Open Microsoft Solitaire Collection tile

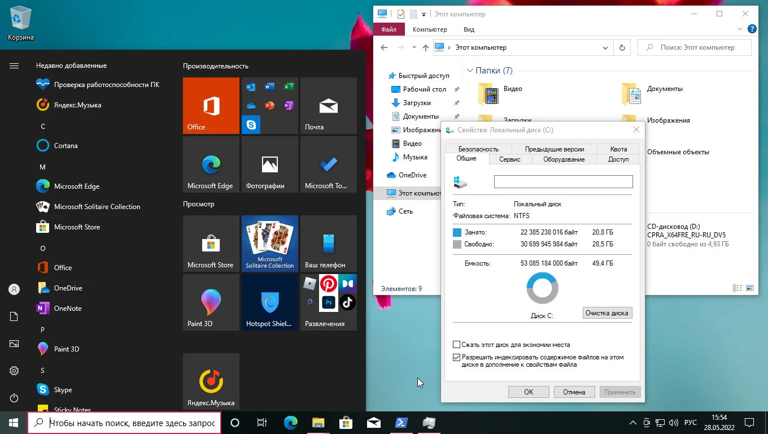pos(269,244)
